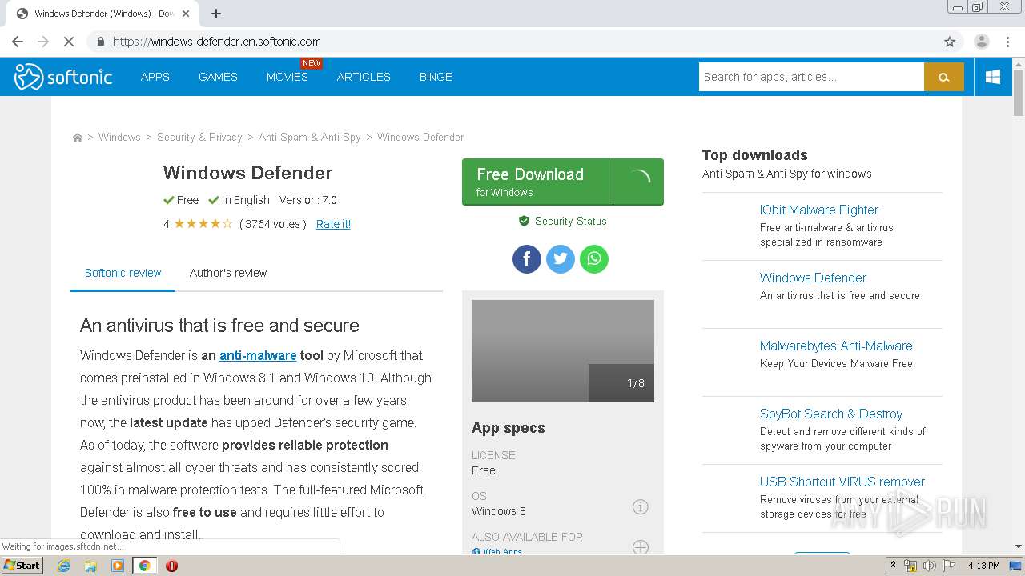Click the Security Status shield icon
The width and height of the screenshot is (1025, 576).
[x=524, y=221]
